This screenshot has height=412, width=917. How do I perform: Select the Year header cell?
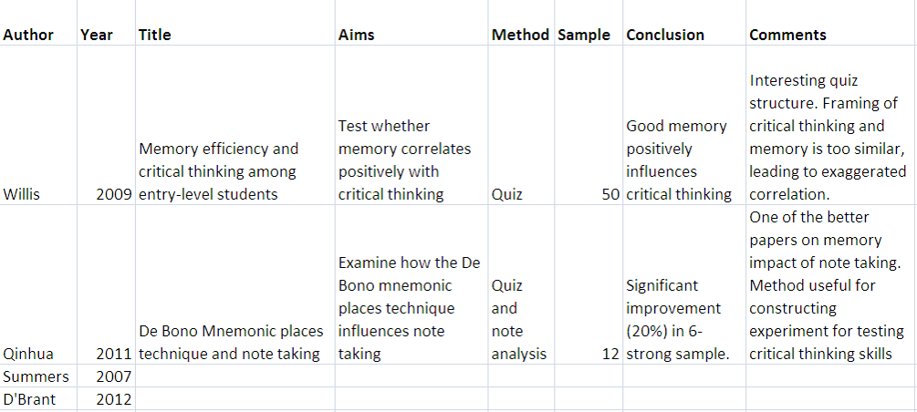[x=97, y=35]
